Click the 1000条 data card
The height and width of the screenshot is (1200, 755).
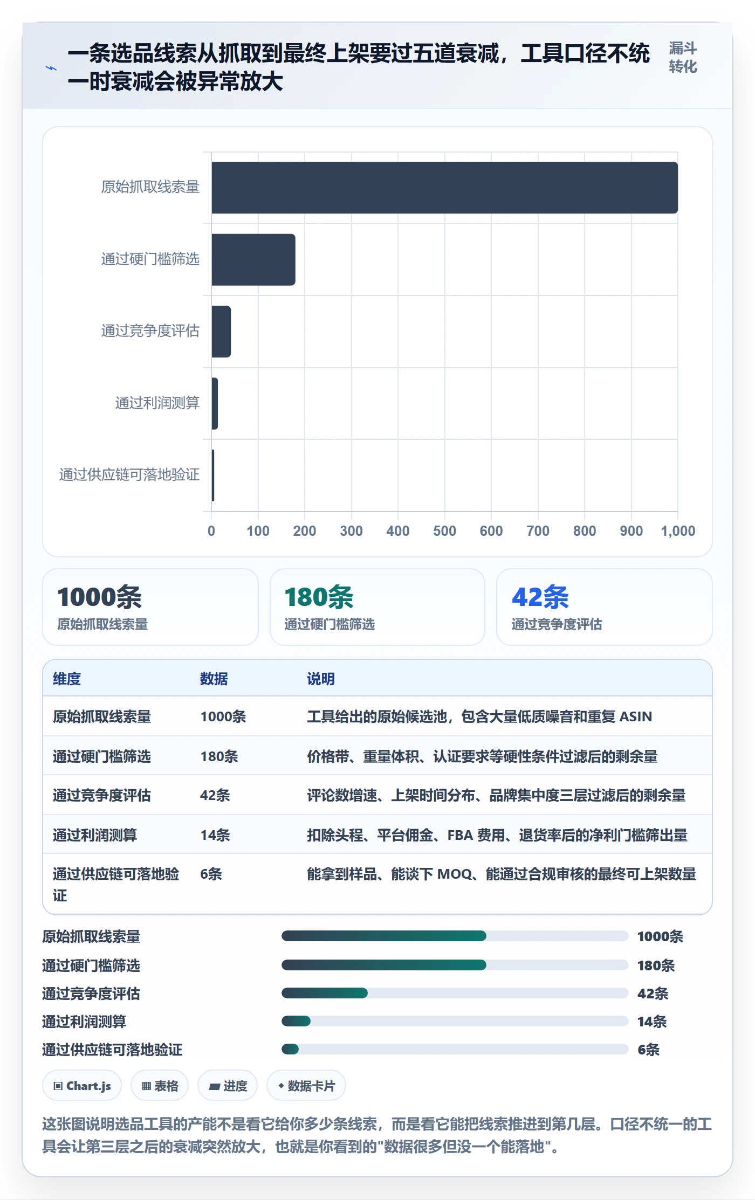tap(150, 607)
